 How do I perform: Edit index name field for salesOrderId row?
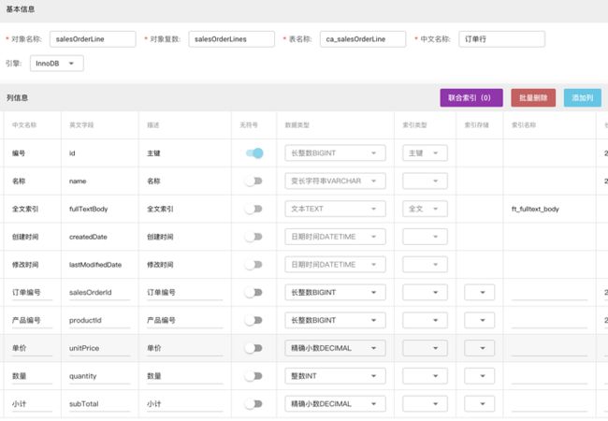[x=549, y=293]
